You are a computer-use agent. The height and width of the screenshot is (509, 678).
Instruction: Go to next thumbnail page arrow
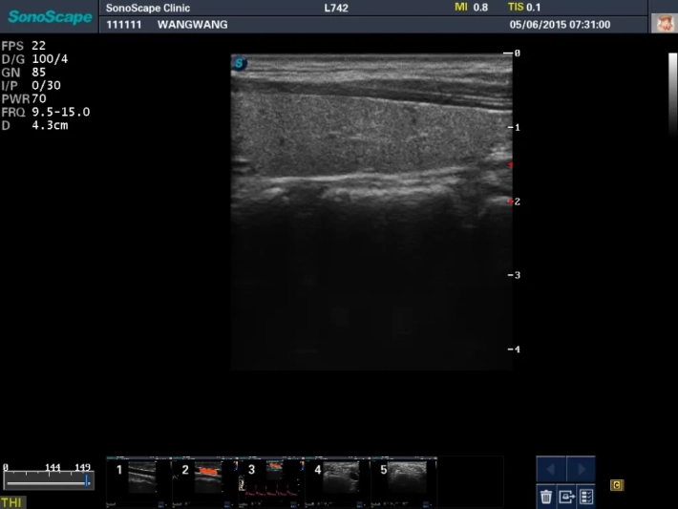[x=581, y=470]
